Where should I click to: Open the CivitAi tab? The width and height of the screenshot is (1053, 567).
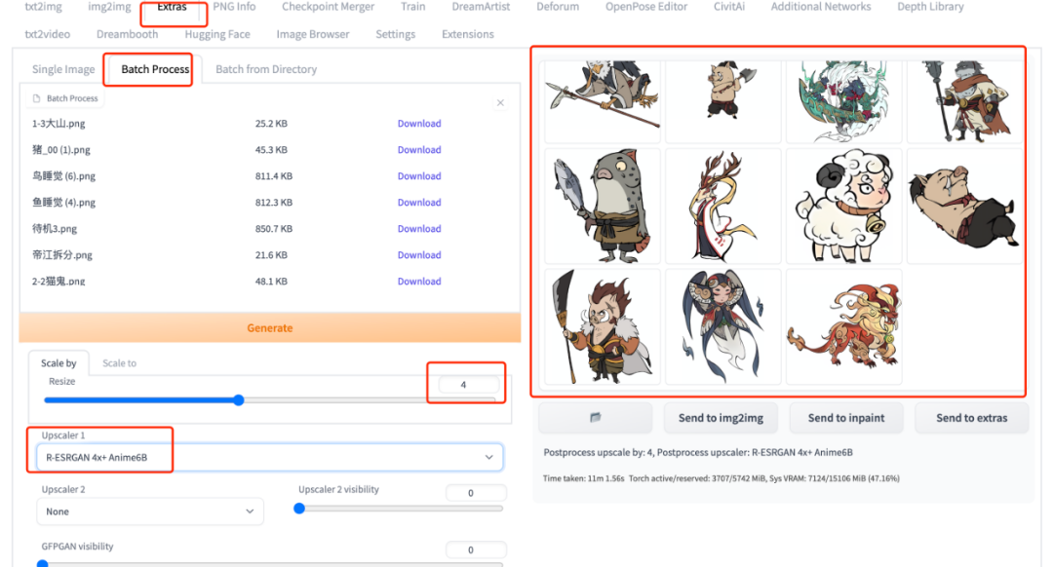[x=729, y=7]
